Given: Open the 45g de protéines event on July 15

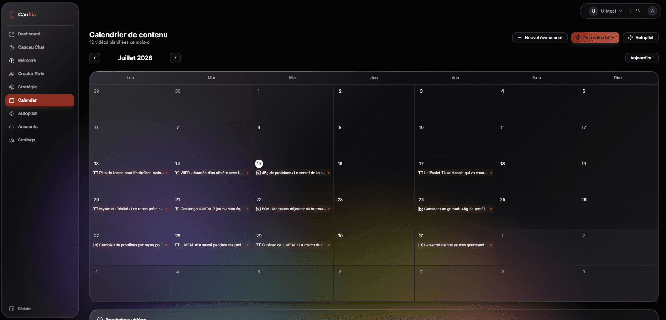Looking at the screenshot, I should tap(293, 173).
